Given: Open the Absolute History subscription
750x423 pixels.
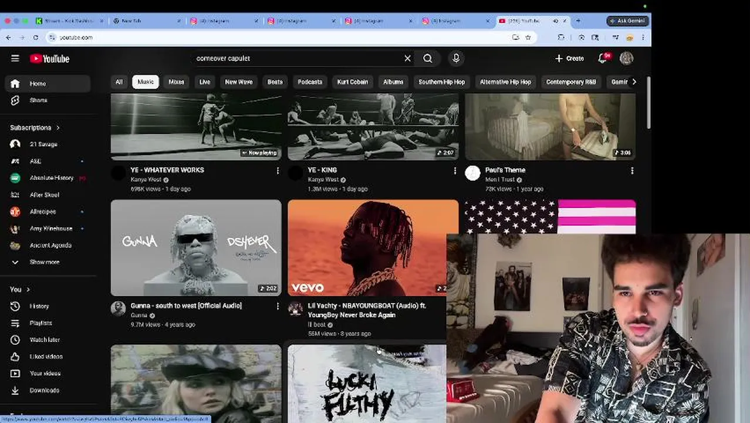Looking at the screenshot, I should 48,178.
